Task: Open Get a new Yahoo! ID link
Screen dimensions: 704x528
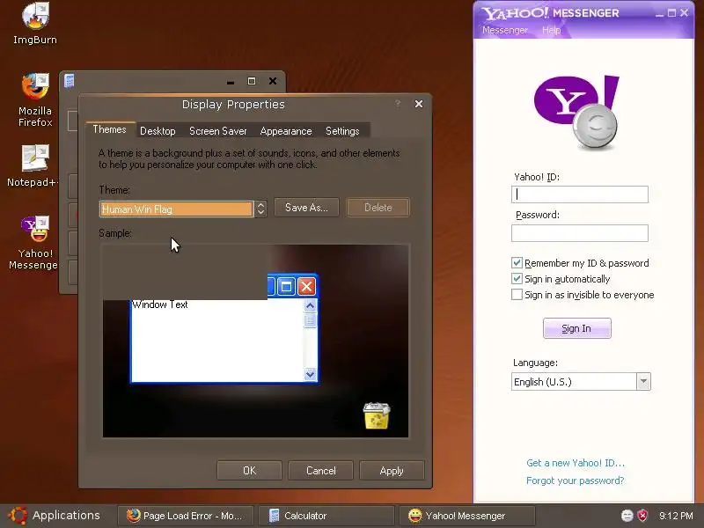Action: (x=576, y=463)
